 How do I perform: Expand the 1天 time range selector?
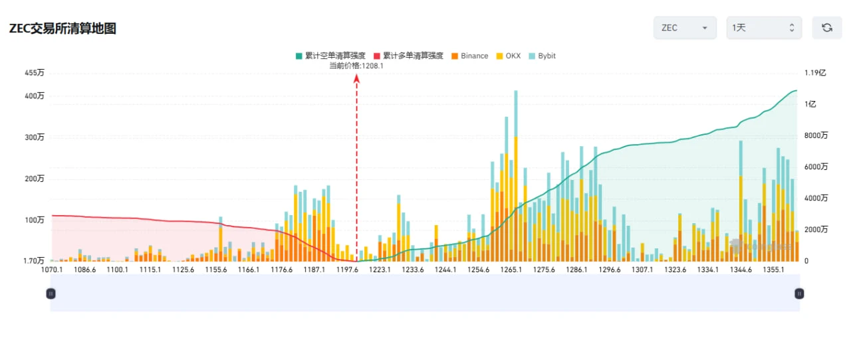point(764,28)
